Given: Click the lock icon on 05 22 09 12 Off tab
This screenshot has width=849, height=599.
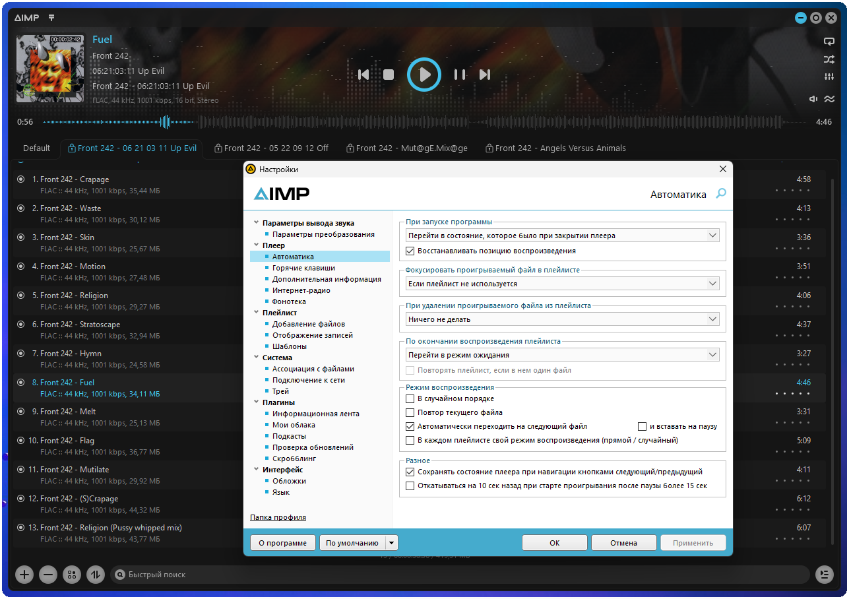Looking at the screenshot, I should (x=218, y=148).
